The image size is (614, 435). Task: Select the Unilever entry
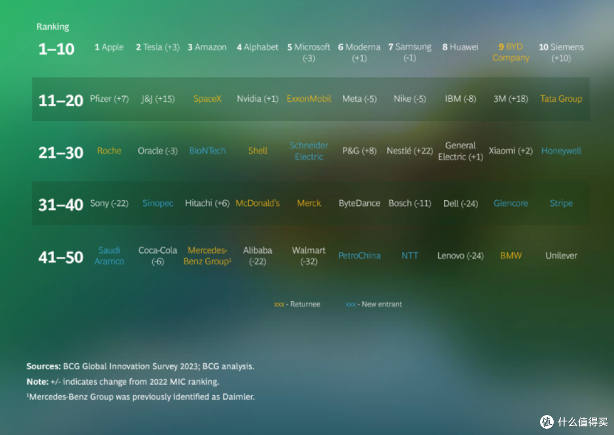[561, 256]
